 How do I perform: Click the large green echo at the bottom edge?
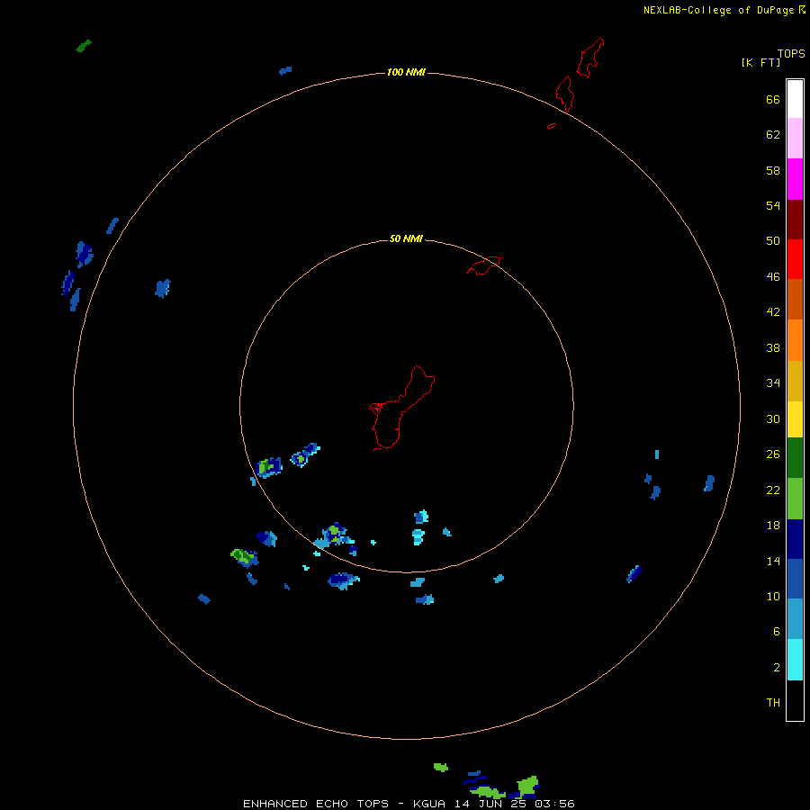click(528, 785)
